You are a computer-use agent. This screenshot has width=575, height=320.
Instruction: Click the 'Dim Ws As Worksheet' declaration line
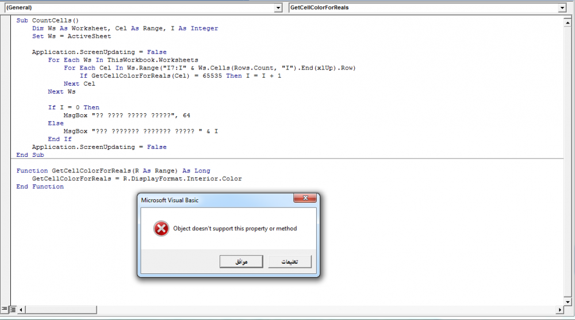(125, 28)
